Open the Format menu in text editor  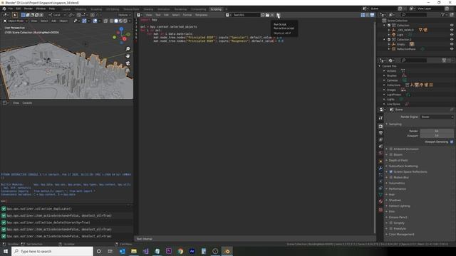click(187, 15)
